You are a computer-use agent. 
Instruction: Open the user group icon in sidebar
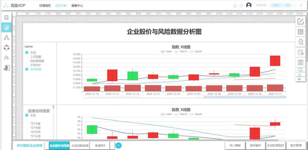[x=6, y=58]
